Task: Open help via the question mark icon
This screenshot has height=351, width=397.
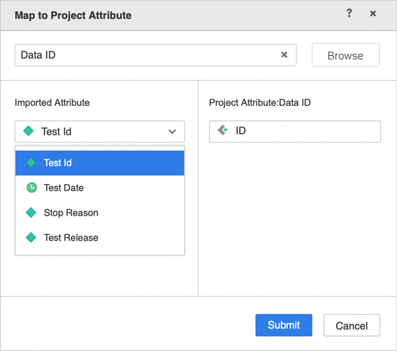Action: [349, 13]
